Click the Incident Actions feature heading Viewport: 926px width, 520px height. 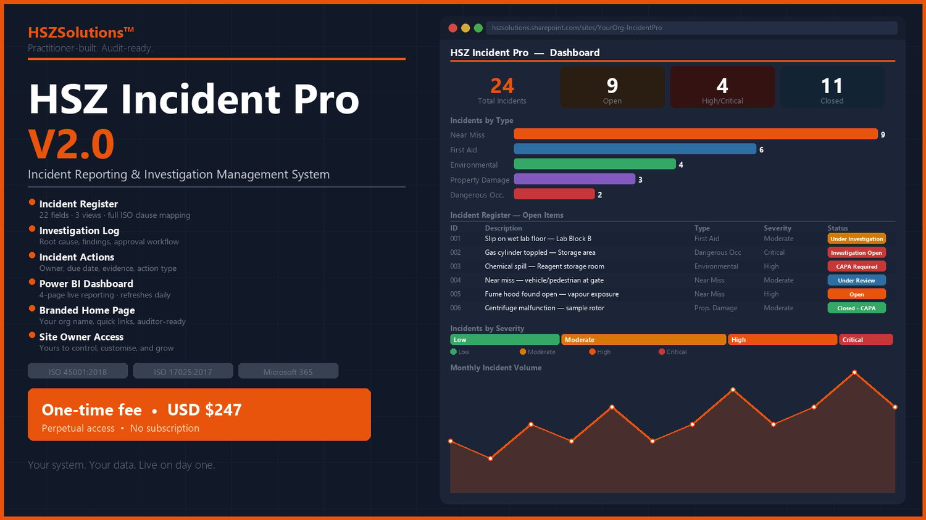(x=77, y=257)
